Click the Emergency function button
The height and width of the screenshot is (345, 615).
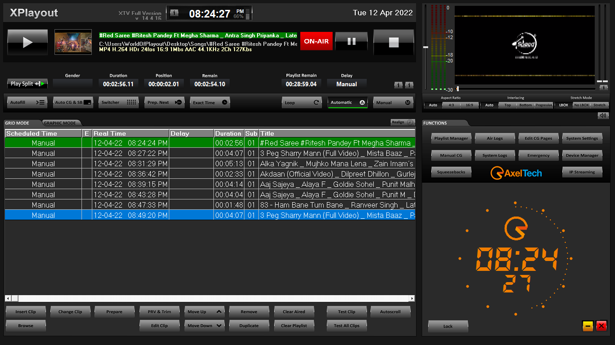tap(538, 155)
